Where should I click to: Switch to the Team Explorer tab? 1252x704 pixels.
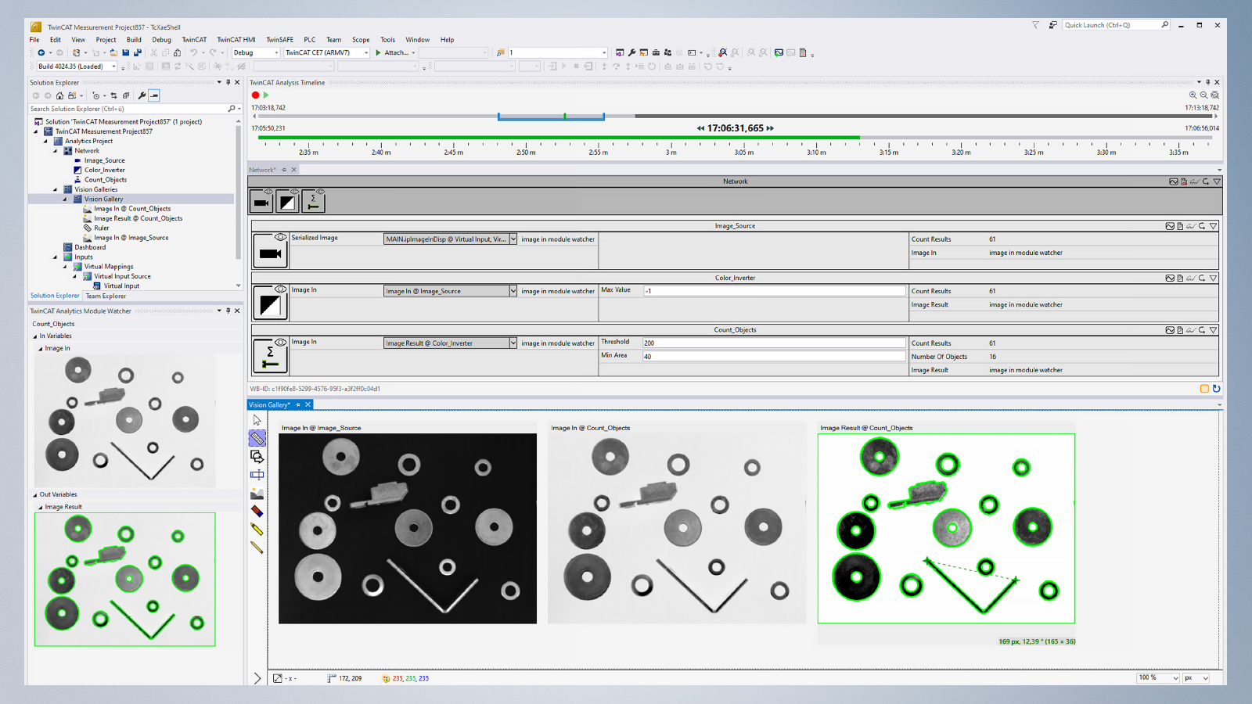click(106, 296)
